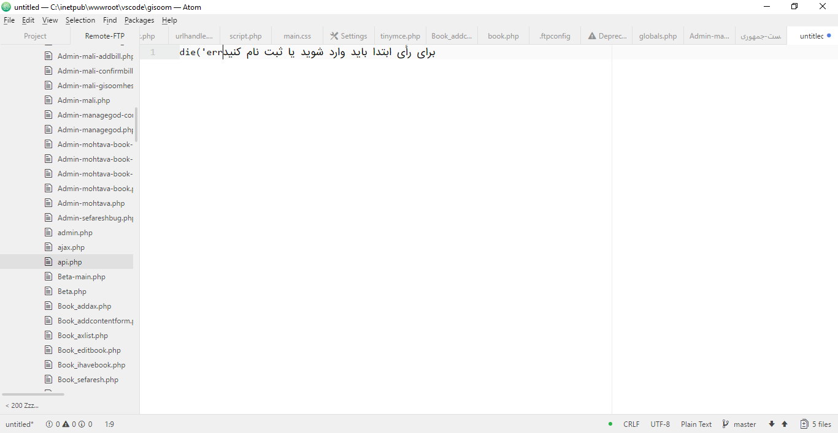Viewport: 838px width, 433px height.
Task: Change the CRLF line ending setting
Action: click(631, 424)
